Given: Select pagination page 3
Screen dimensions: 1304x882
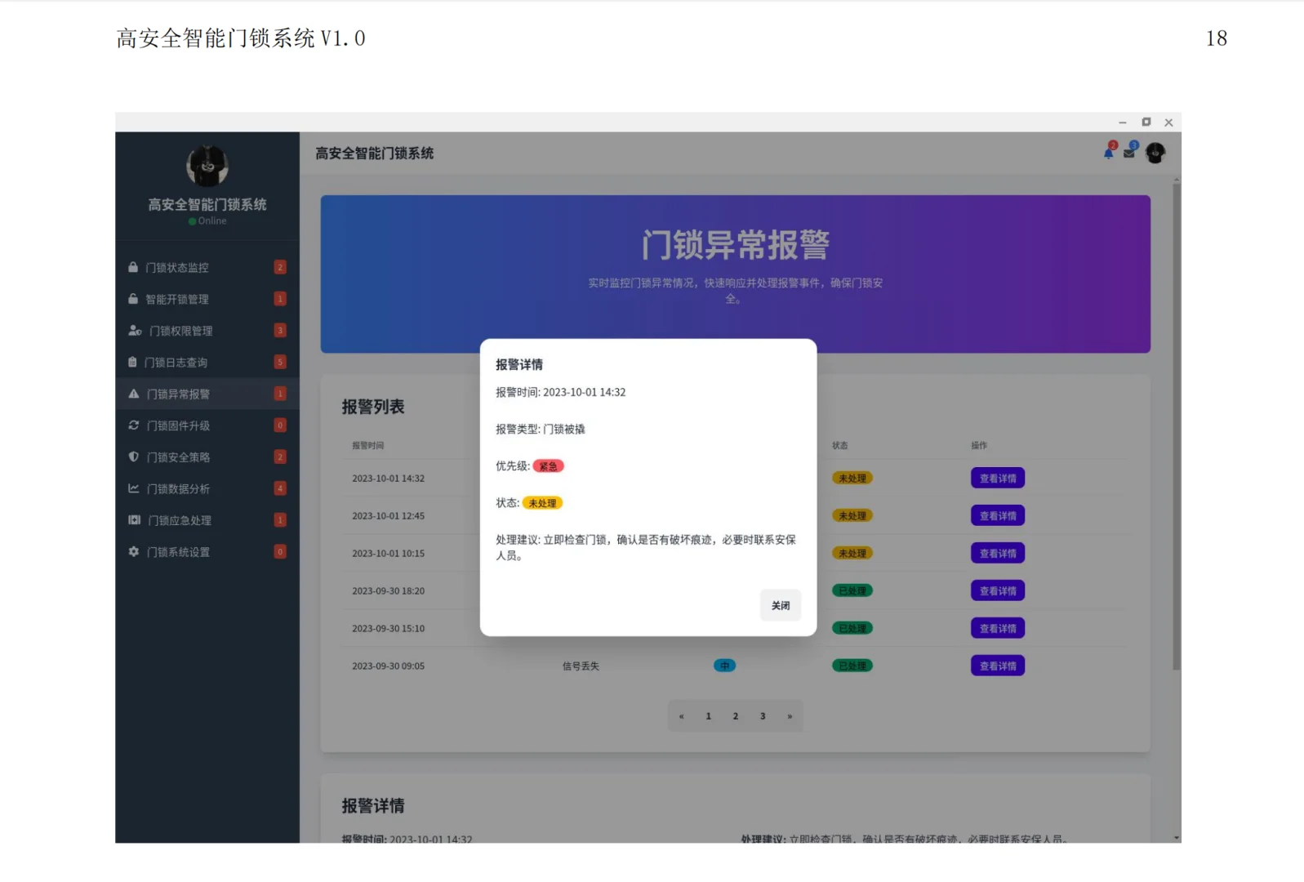Looking at the screenshot, I should pyautogui.click(x=763, y=716).
